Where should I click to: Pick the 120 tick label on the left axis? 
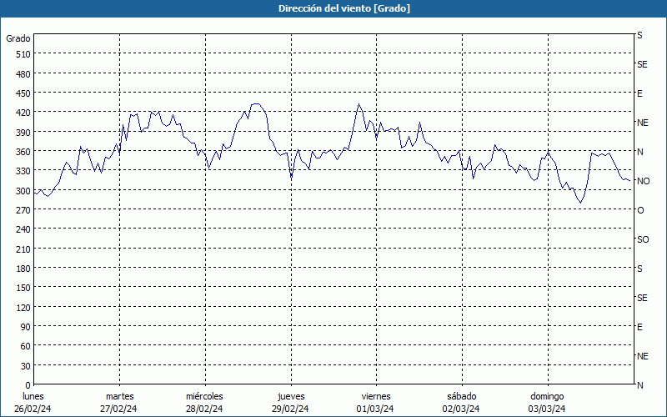click(23, 307)
